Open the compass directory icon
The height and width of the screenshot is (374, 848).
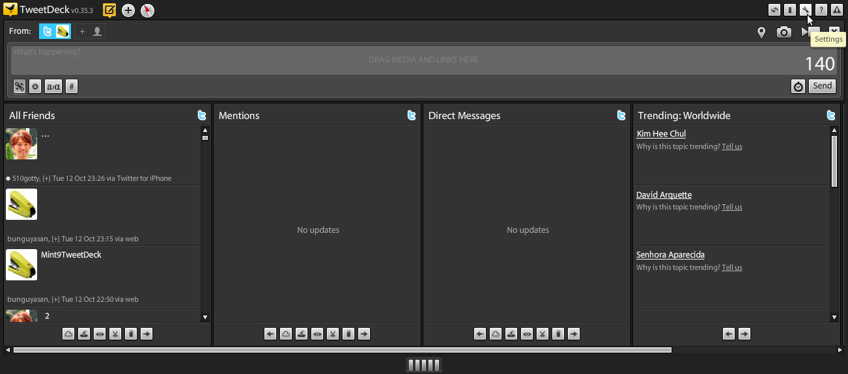click(148, 10)
